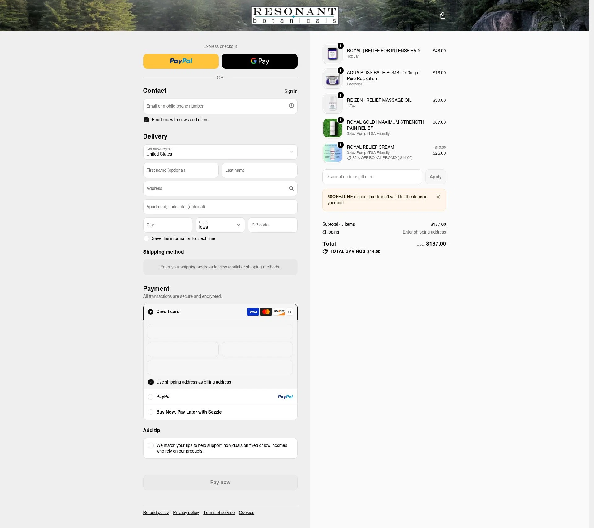Screen dimensions: 594x528
Task: Click the RE-ZEN - RELIEF MASSAGE OIL name
Action: tap(379, 100)
